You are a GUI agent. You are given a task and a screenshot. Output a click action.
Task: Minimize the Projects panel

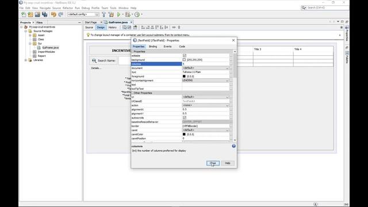pos(79,22)
